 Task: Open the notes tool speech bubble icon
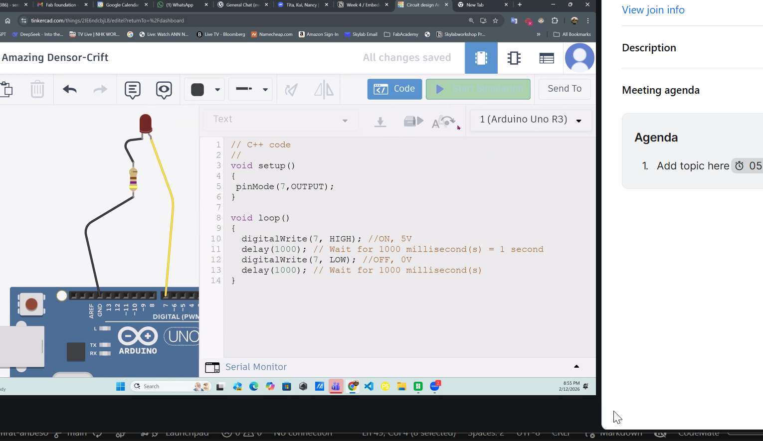[x=133, y=90]
